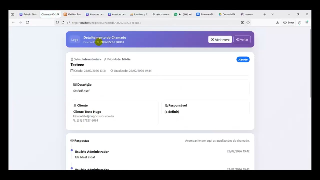Switch to the Painel - Sistema tab

tap(28, 14)
